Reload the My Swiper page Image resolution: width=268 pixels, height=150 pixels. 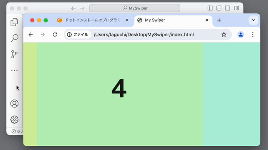tap(55, 35)
